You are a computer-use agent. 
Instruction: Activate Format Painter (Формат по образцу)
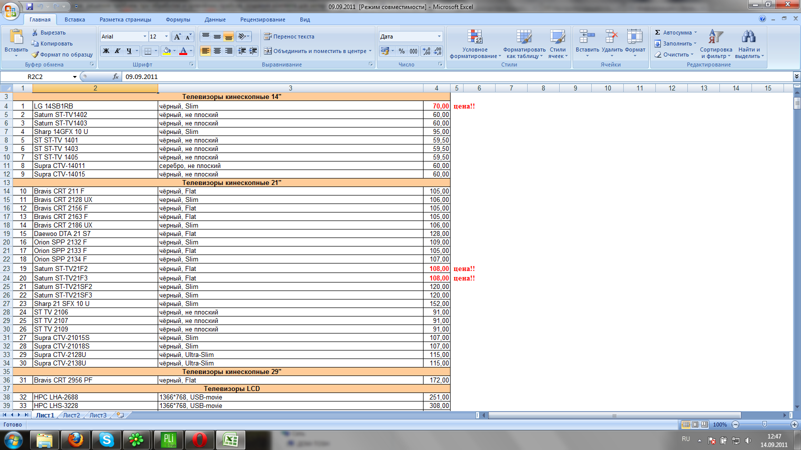pyautogui.click(x=62, y=54)
